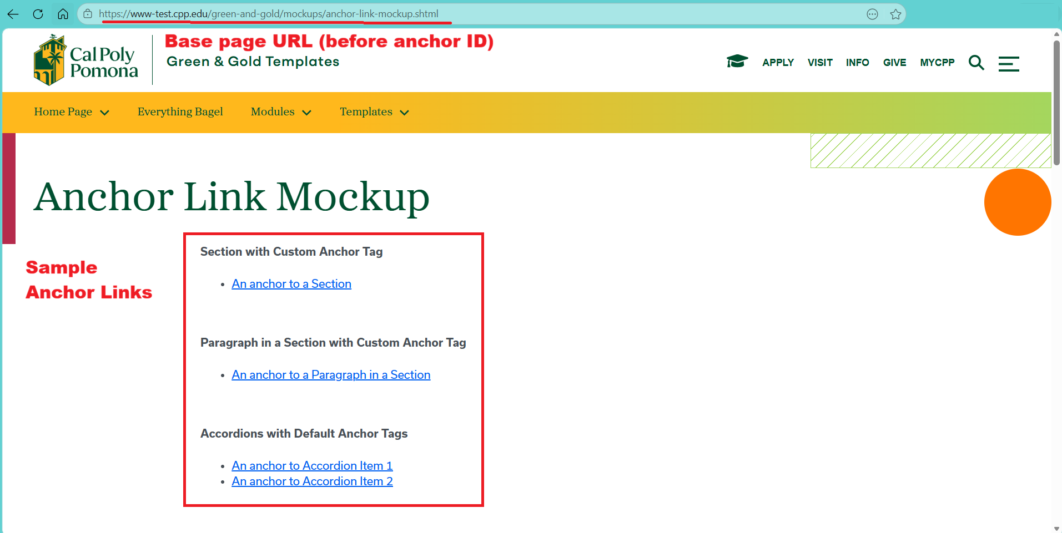View site info lock icon
This screenshot has width=1062, height=533.
click(x=88, y=14)
